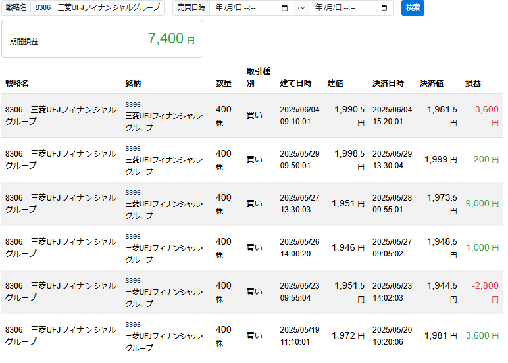Open calendar picker on start date field
The height and width of the screenshot is (363, 508).
[284, 8]
